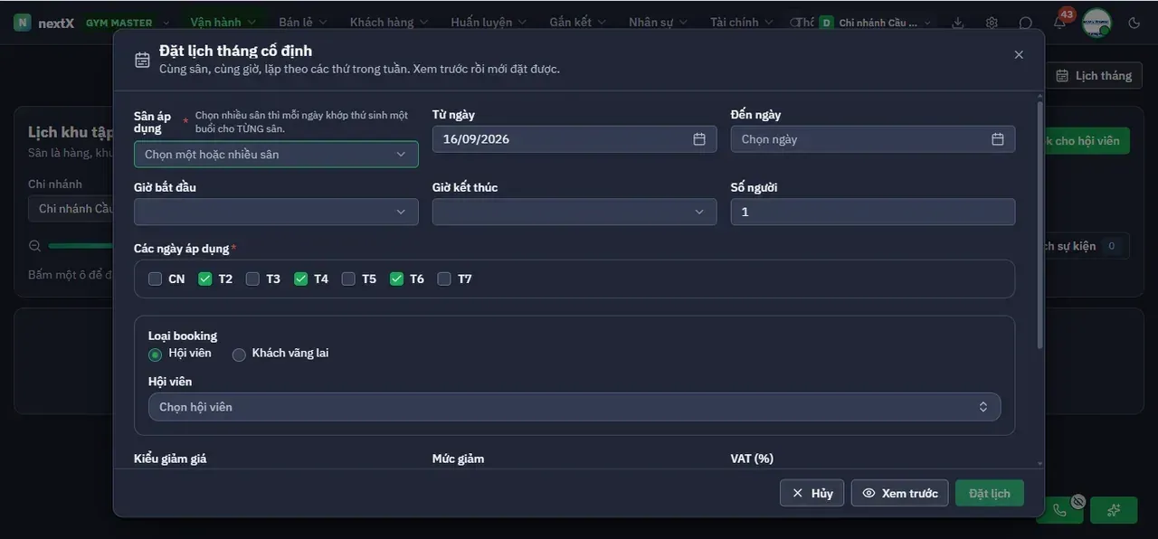Uncheck the T4 day checkbox

(301, 279)
